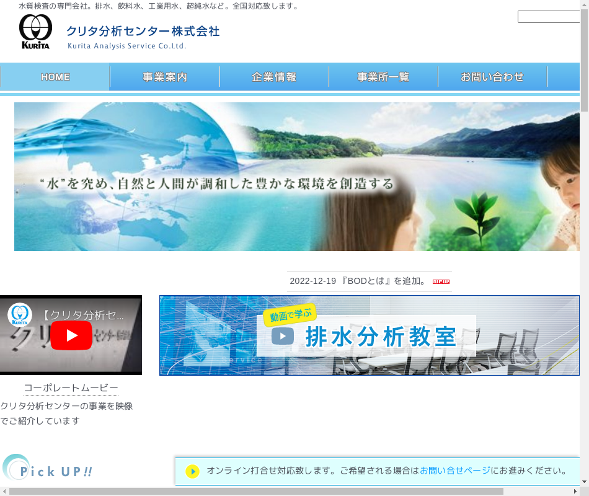589x496 pixels.
Task: Click the search input field
Action: 548,17
